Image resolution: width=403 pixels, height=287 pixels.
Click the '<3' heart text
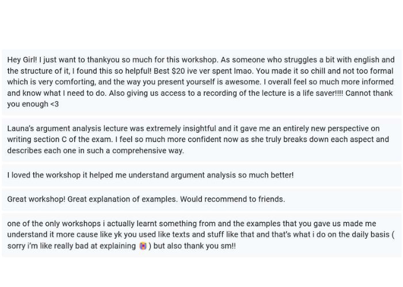tap(54, 104)
